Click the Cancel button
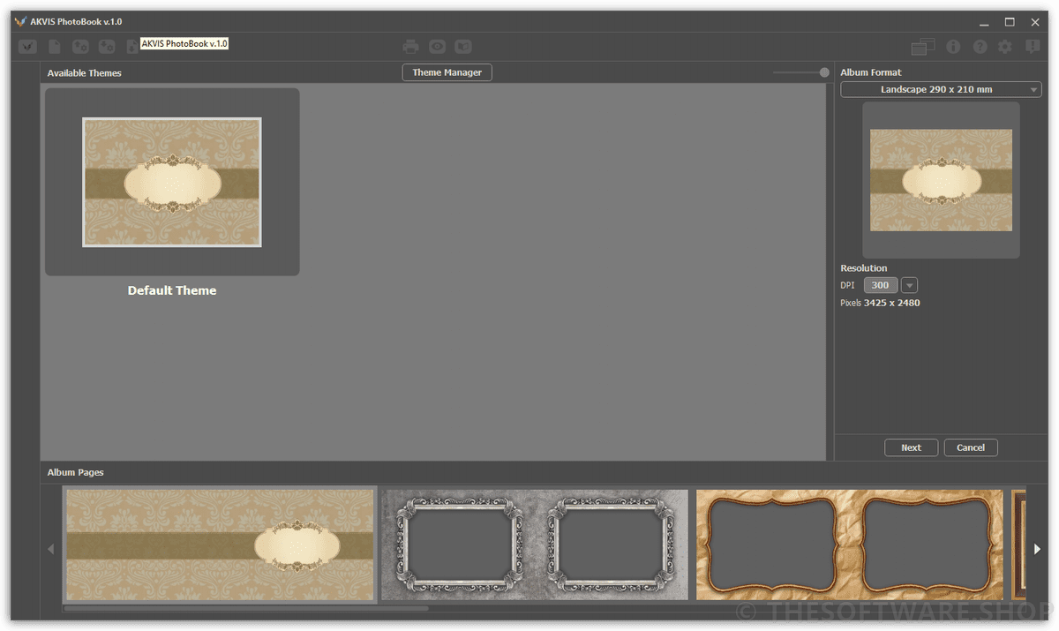1059x631 pixels. 971,447
